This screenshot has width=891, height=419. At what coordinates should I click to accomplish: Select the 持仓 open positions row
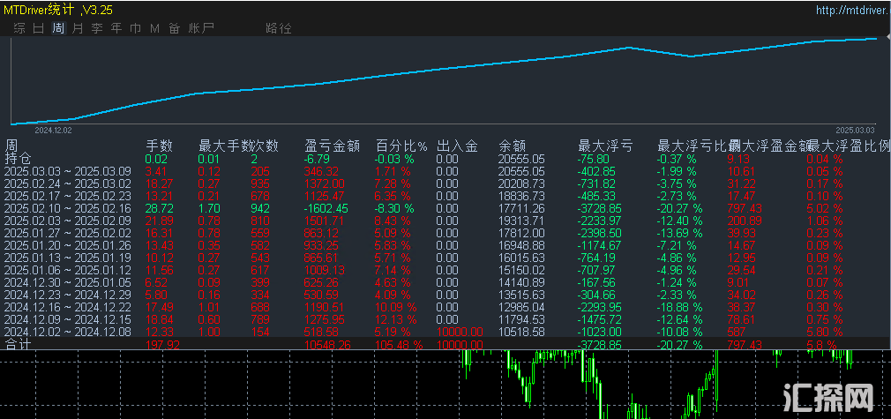[18, 159]
